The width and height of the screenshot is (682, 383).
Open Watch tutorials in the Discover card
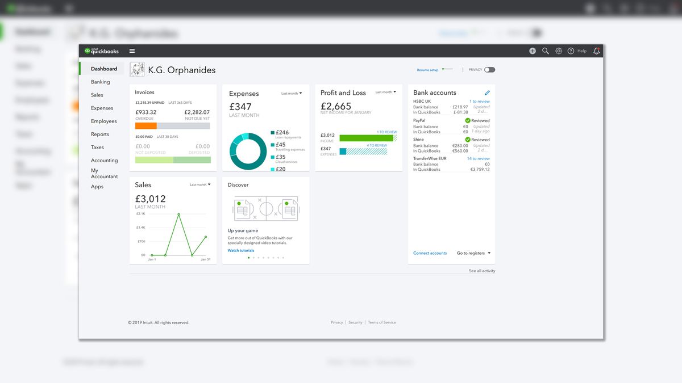pos(240,250)
